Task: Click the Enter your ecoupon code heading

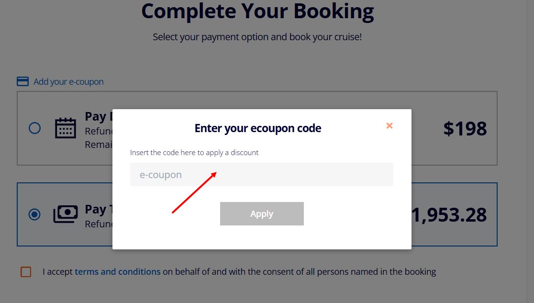Action: click(x=257, y=128)
